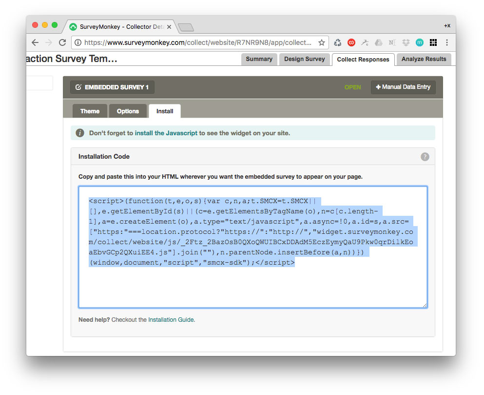
Task: Open the Theme tab
Action: point(90,111)
